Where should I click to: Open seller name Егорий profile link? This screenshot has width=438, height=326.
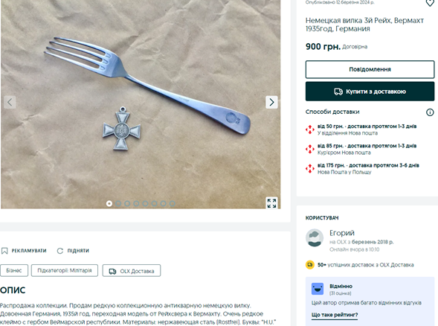tap(342, 233)
